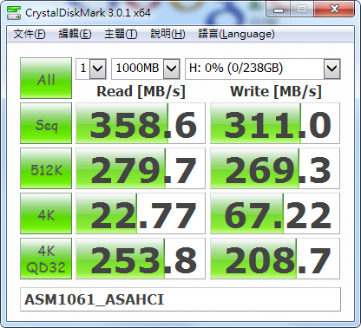361x328 pixels.
Task: Select the Seq write result 311.0
Action: 275,123
